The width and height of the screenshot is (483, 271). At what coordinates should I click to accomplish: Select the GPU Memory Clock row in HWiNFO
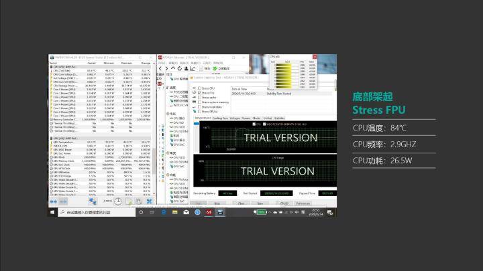[x=101, y=161]
